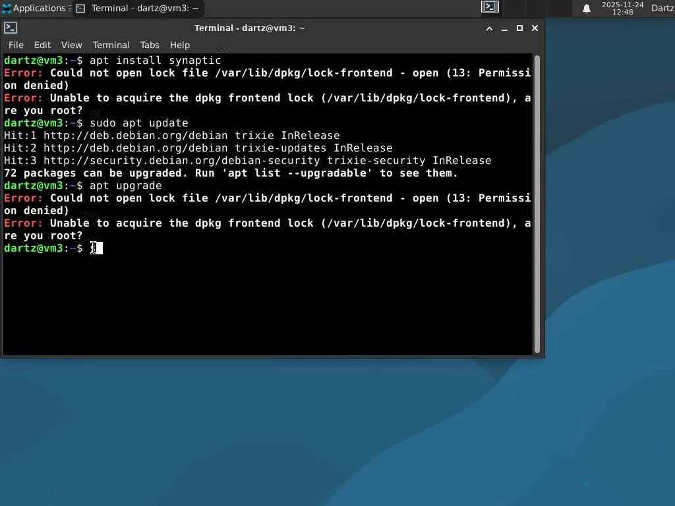Roll up the terminal window with the caret button

490,28
